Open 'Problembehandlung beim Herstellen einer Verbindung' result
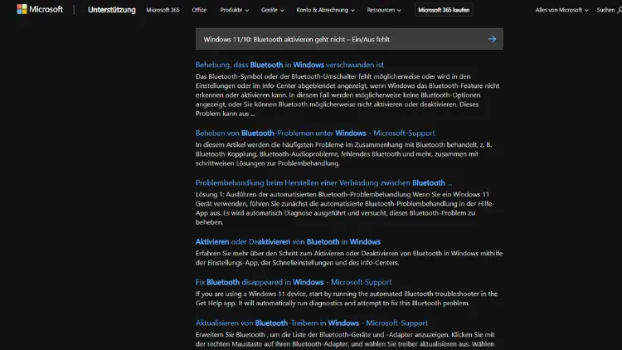 [323, 183]
